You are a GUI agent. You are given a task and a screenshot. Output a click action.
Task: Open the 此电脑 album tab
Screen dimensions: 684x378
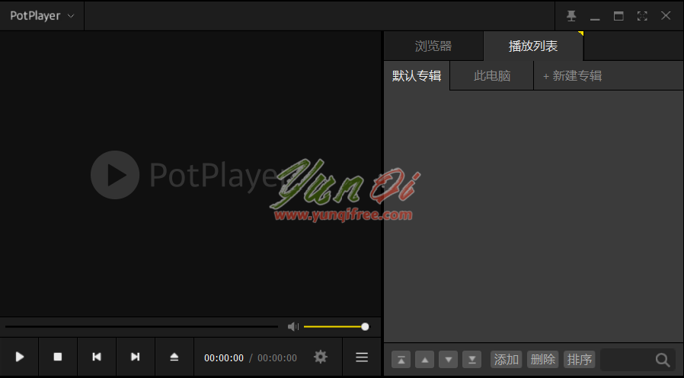coord(491,76)
